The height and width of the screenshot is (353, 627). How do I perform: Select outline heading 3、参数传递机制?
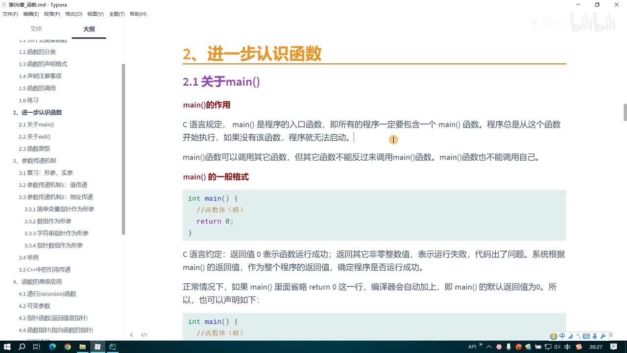[x=34, y=161]
